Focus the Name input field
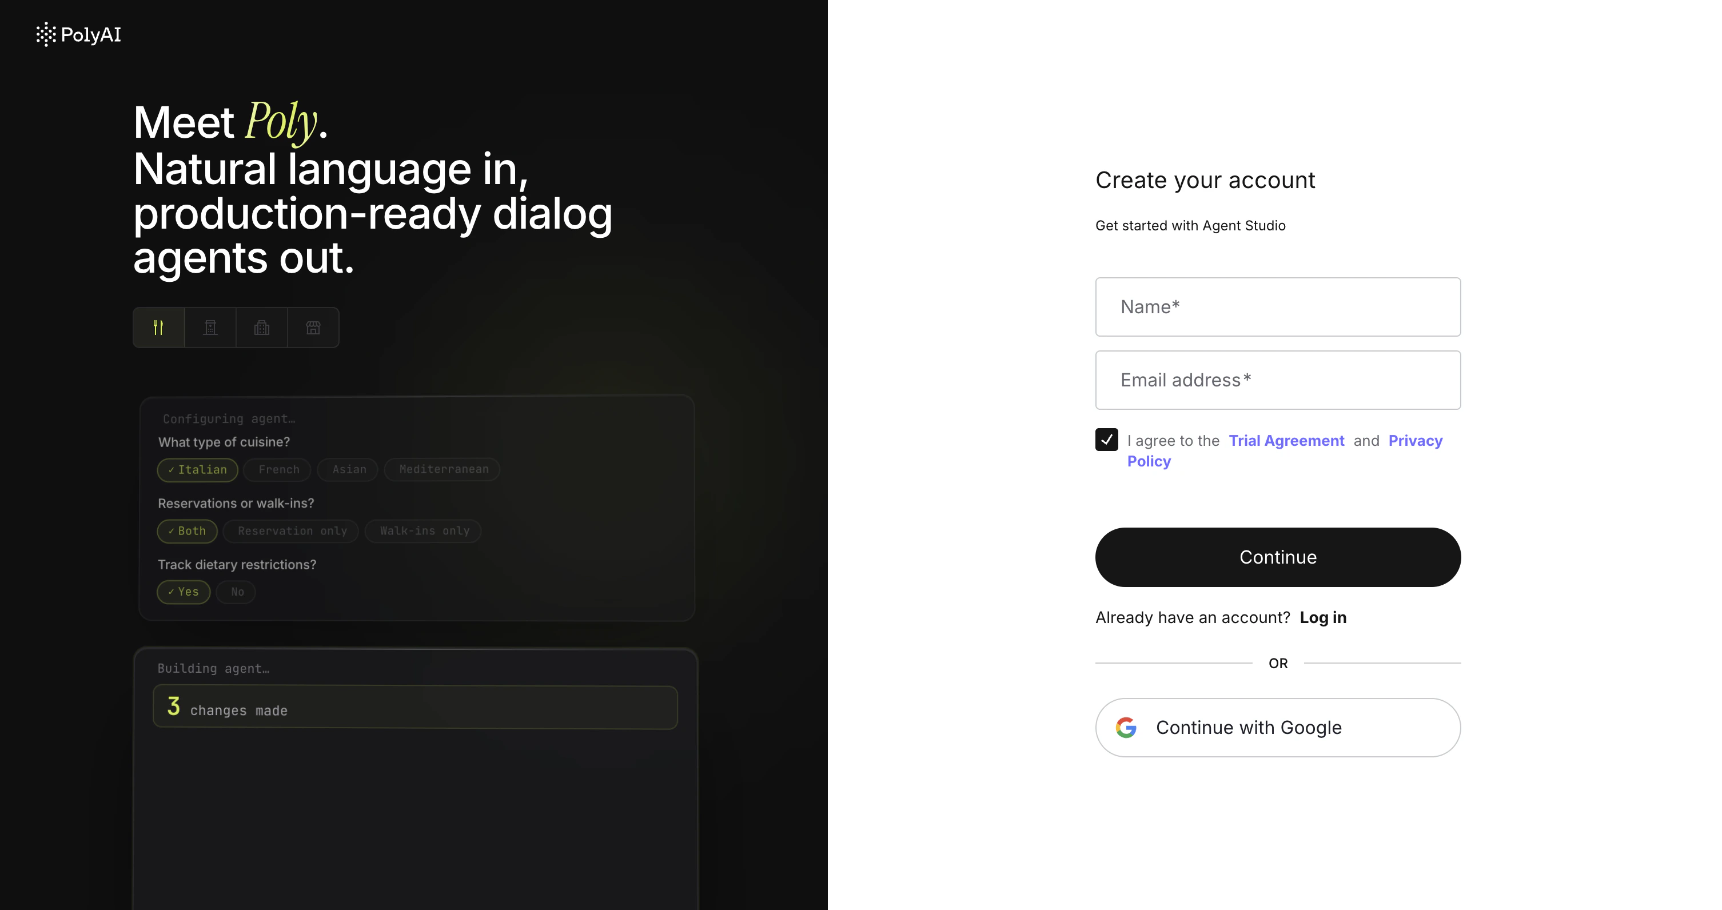The width and height of the screenshot is (1722, 910). [x=1277, y=307]
